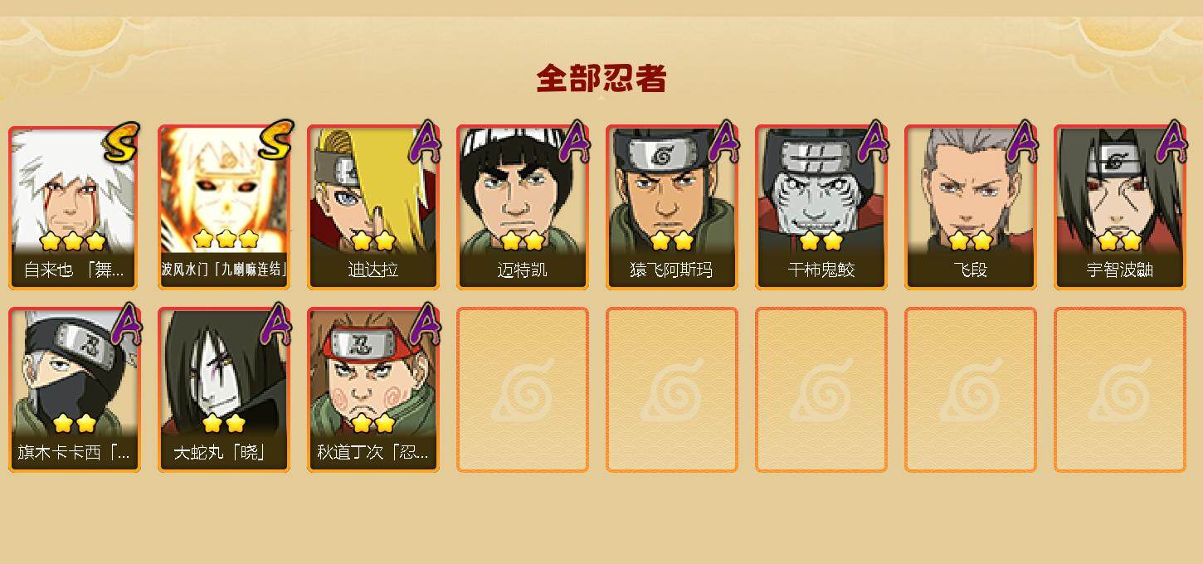The width and height of the screenshot is (1203, 564).
Task: Open the 飞段 ninja card
Action: 971,207
